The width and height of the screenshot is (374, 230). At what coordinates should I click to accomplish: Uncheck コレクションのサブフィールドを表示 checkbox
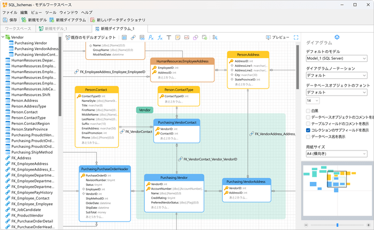[x=308, y=130]
